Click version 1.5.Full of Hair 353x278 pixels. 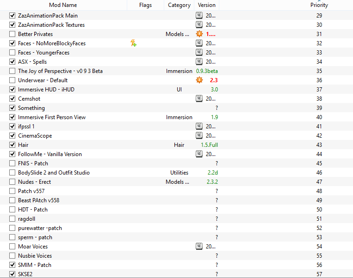(x=210, y=145)
